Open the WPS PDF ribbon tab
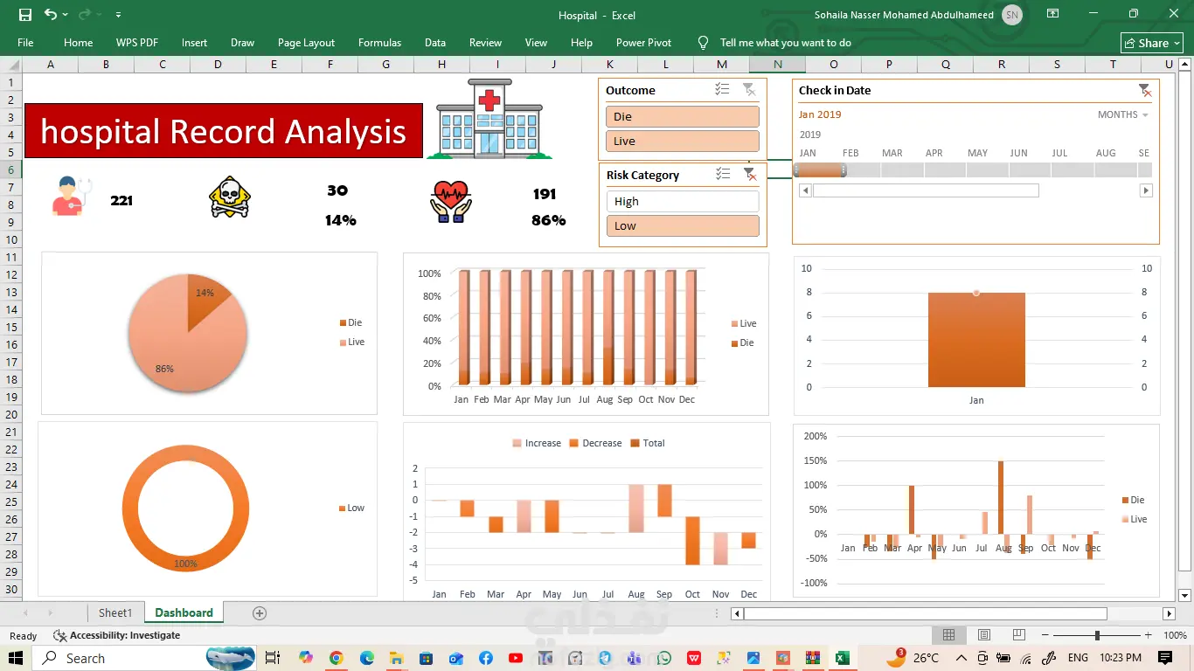The height and width of the screenshot is (671, 1194). point(137,42)
